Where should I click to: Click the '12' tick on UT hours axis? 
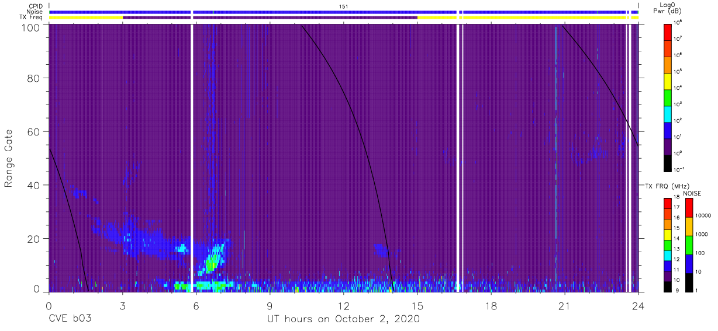[x=344, y=305]
